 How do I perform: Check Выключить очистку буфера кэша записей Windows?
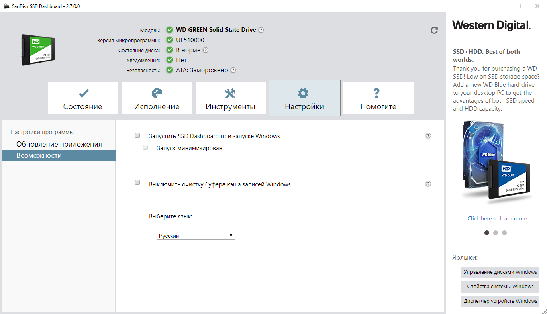pos(137,183)
